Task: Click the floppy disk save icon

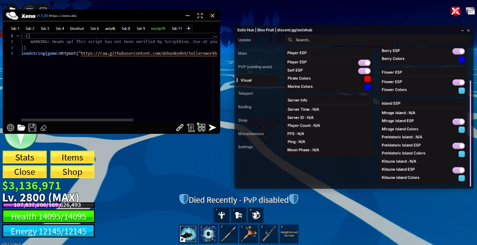Action: (x=32, y=128)
